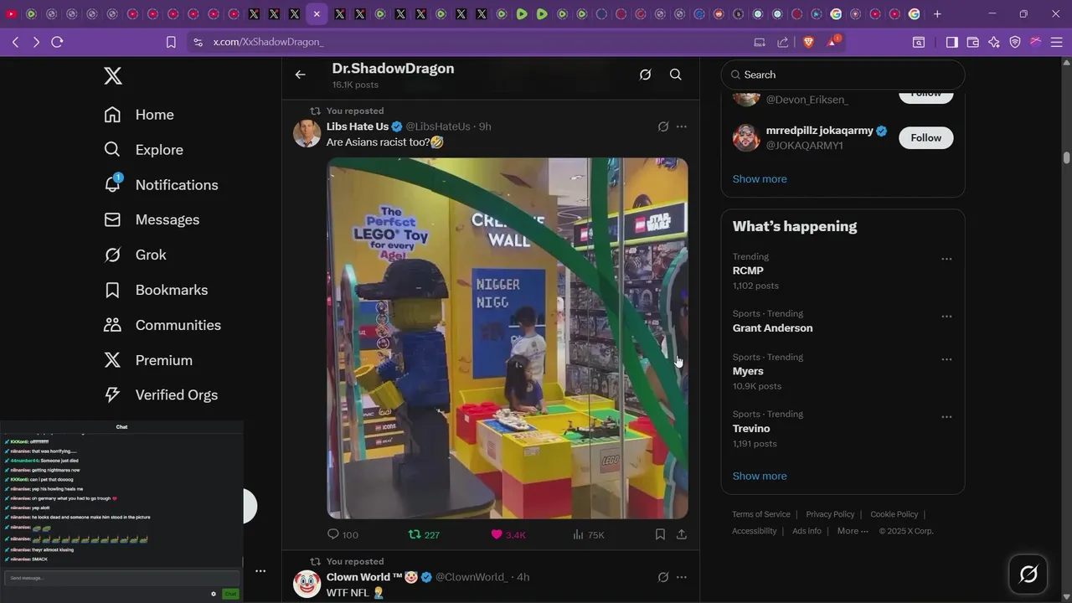Screen dimensions: 1072x603
Task: Open the three-dot menu on Clown World post
Action: [682, 577]
